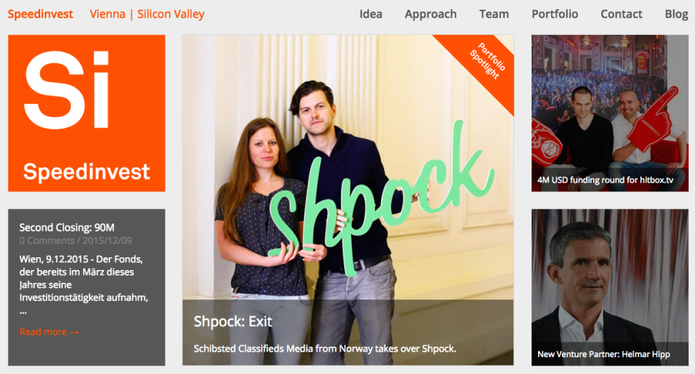Click the Schibsted Classifieds Media caption text
The height and width of the screenshot is (374, 695).
point(325,349)
